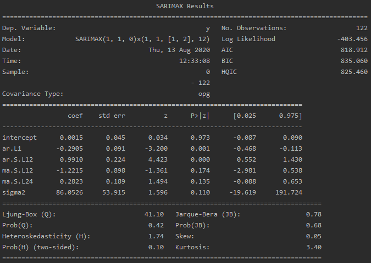Select the HQIC value '825.460'
The width and height of the screenshot is (371, 263).
pos(354,72)
